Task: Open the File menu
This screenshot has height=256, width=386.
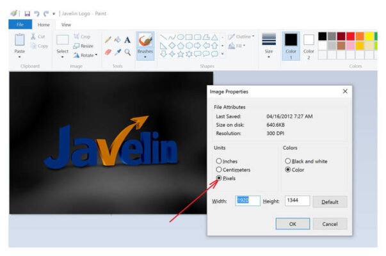Action: (x=20, y=24)
